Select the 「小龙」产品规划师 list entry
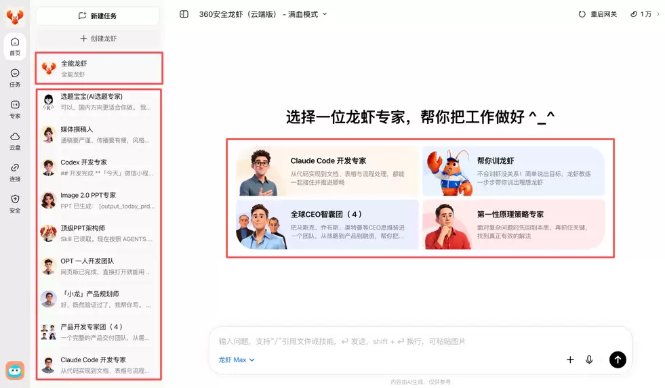This screenshot has width=665, height=388. pyautogui.click(x=99, y=299)
